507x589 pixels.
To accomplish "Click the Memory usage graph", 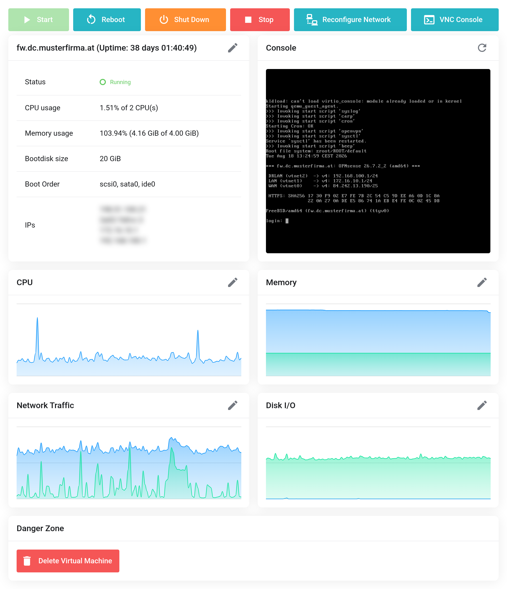I will click(378, 340).
